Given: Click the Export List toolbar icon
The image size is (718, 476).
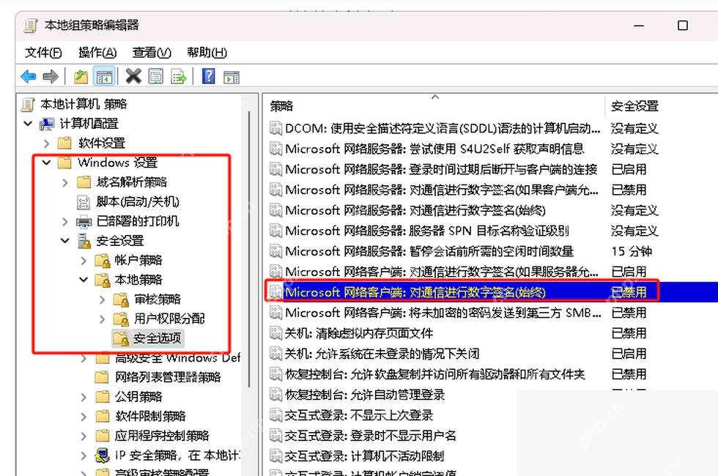Looking at the screenshot, I should [178, 76].
